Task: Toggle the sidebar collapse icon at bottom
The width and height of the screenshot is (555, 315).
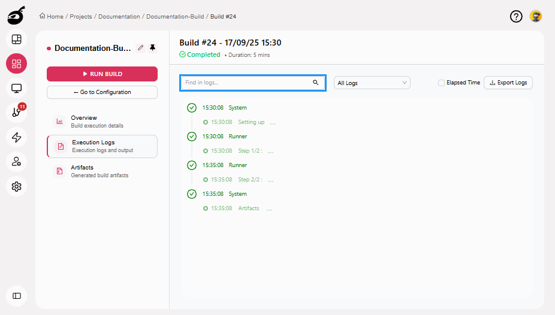Action: tap(17, 296)
